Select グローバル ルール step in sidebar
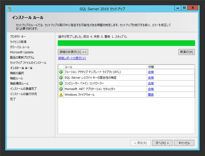 point(20,47)
